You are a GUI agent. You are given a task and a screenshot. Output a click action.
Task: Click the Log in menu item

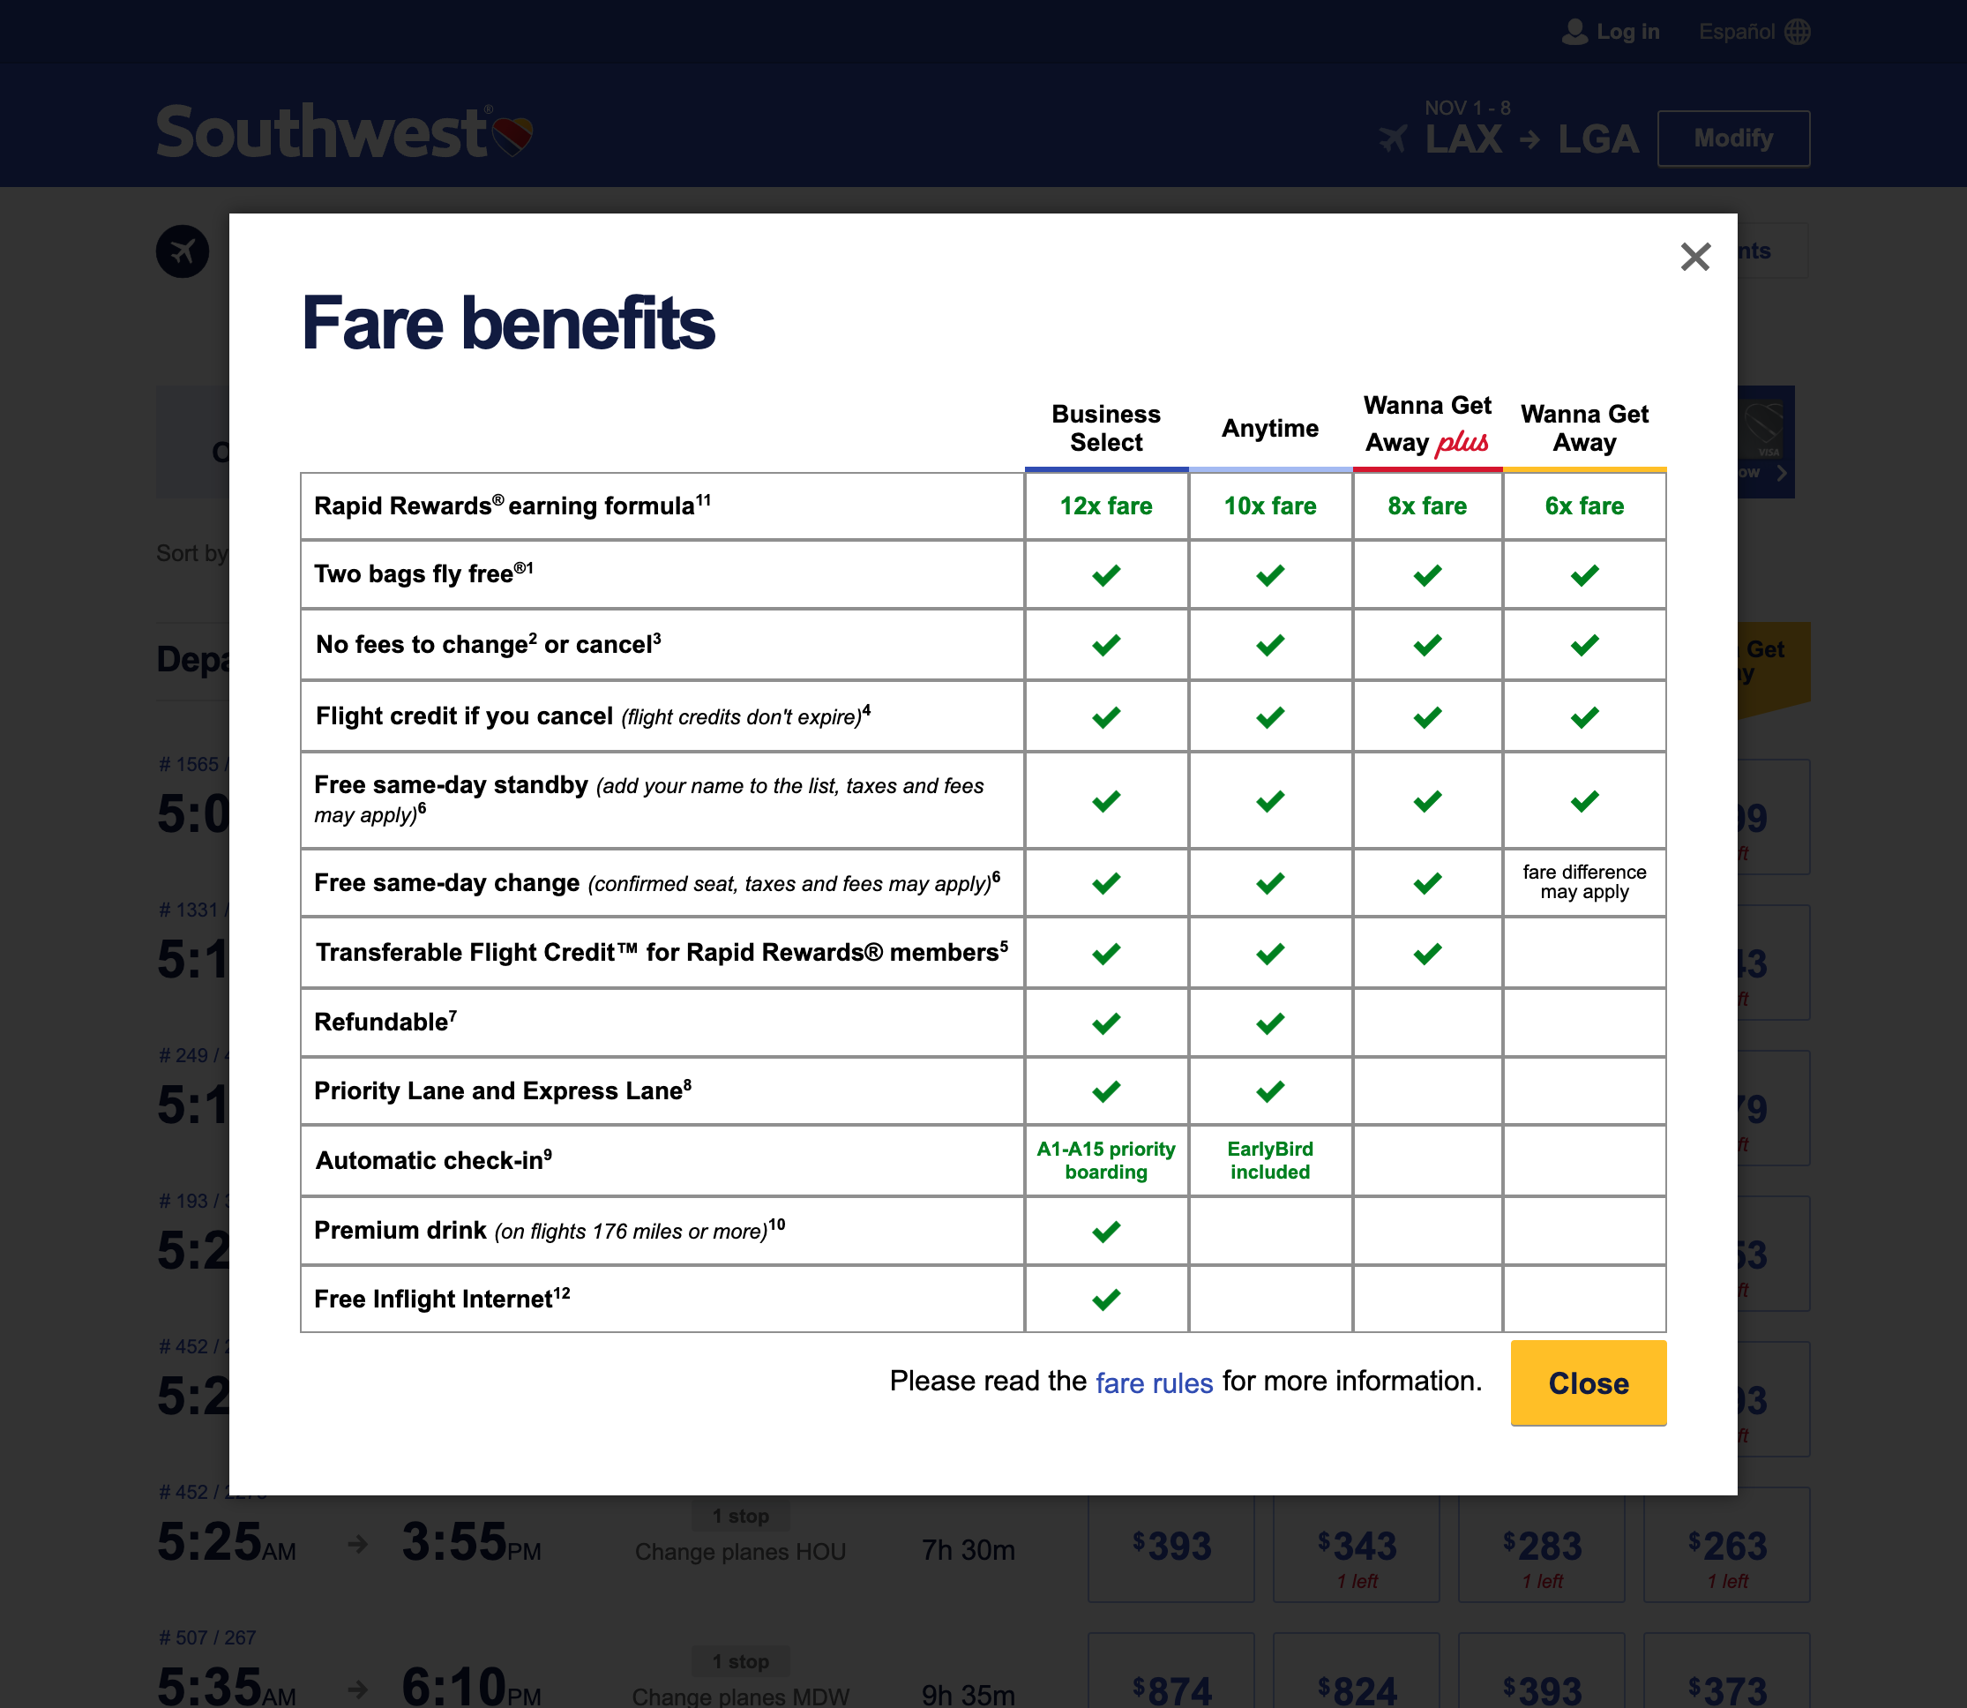[x=1627, y=32]
